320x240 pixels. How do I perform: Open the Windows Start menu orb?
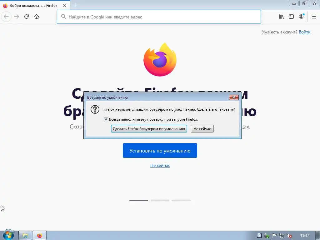pyautogui.click(x=8, y=235)
